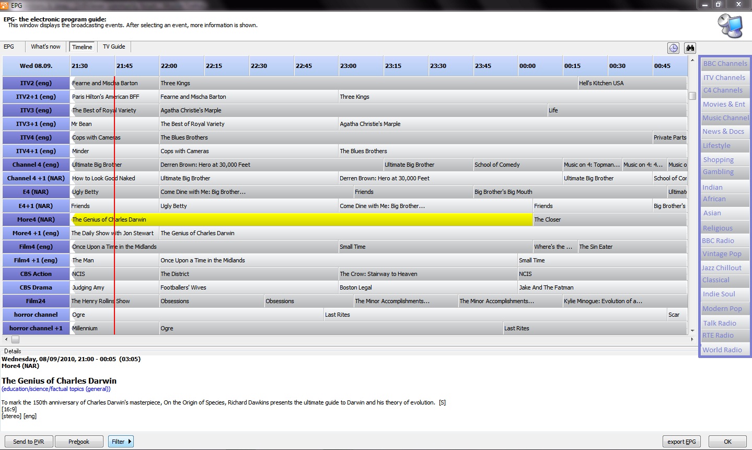Select the Religious channel group
Image resolution: width=752 pixels, height=450 pixels.
(725, 228)
